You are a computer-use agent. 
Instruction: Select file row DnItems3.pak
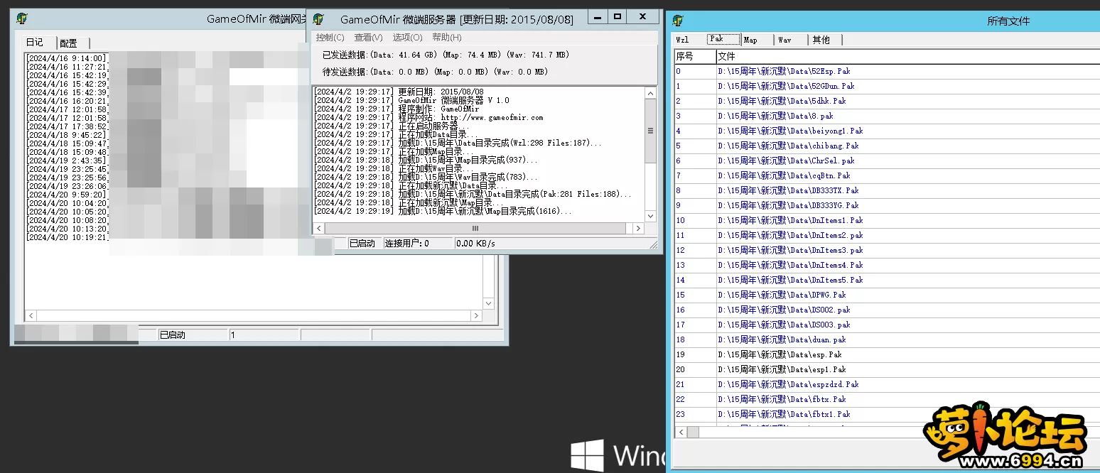(887, 250)
